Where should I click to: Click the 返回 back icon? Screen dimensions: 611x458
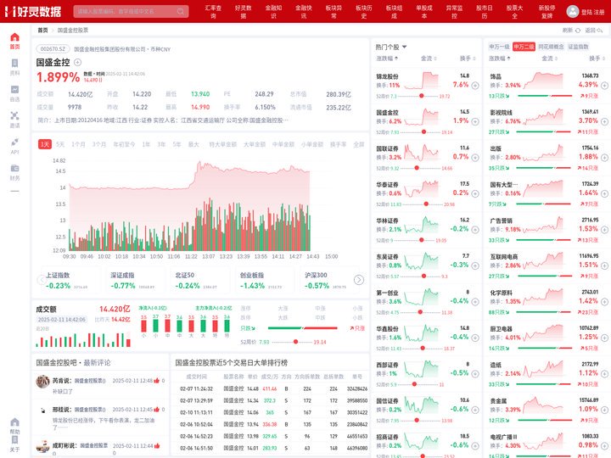(600, 30)
